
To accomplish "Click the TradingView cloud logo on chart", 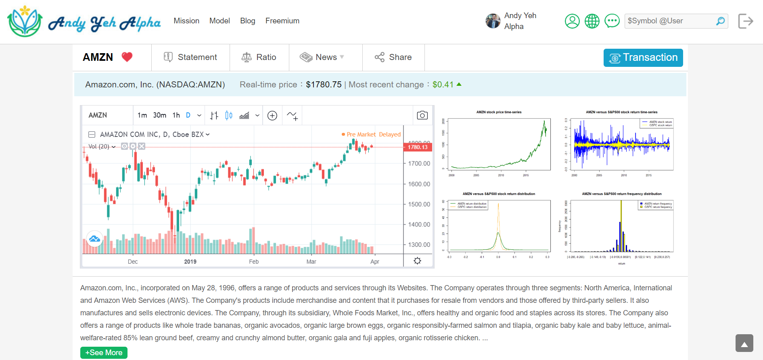I will (x=95, y=239).
